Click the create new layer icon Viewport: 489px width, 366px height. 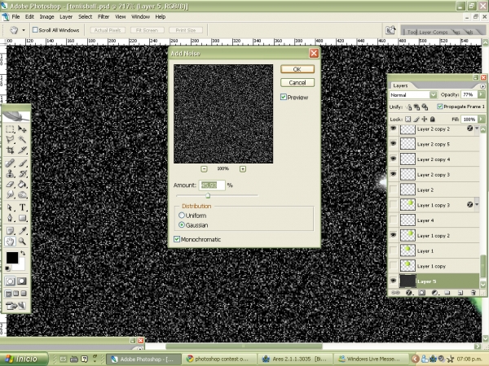click(460, 293)
